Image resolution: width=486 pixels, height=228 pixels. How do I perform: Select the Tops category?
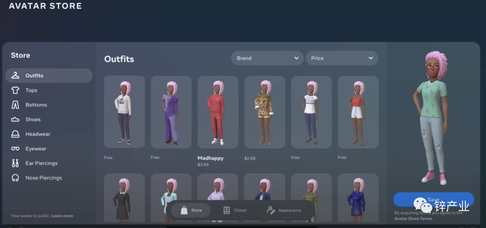coord(49,90)
